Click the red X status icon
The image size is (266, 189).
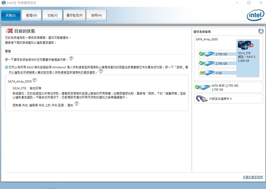click(x=9, y=31)
